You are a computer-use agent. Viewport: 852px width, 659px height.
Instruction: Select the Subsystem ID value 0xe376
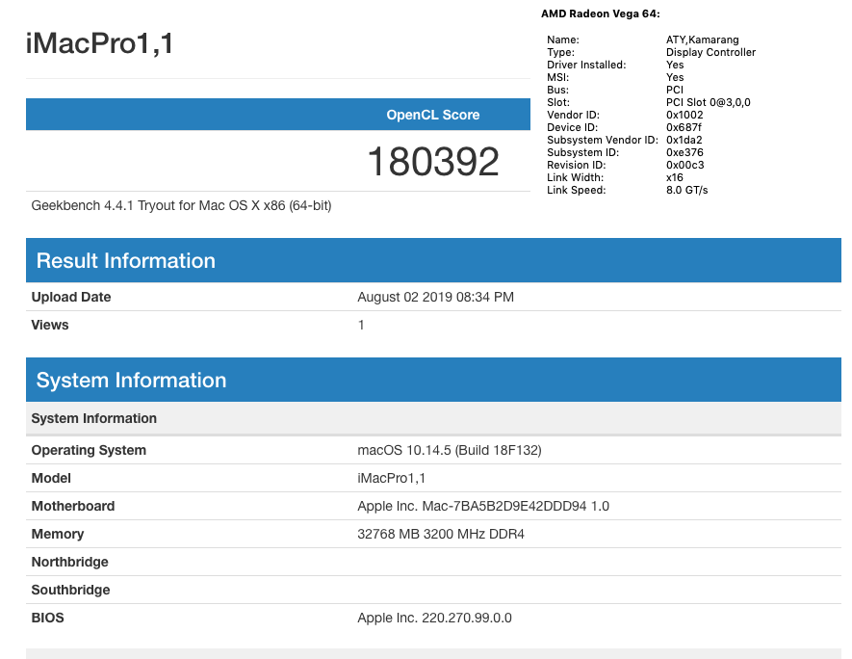point(684,152)
